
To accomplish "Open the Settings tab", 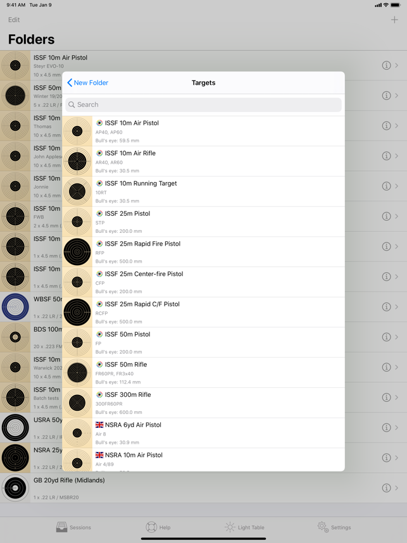I will coord(334,527).
